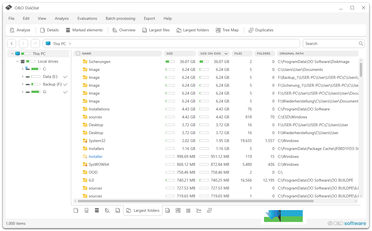Sort by the NAME column header
Screen dimensions: 372x231
coord(118,53)
